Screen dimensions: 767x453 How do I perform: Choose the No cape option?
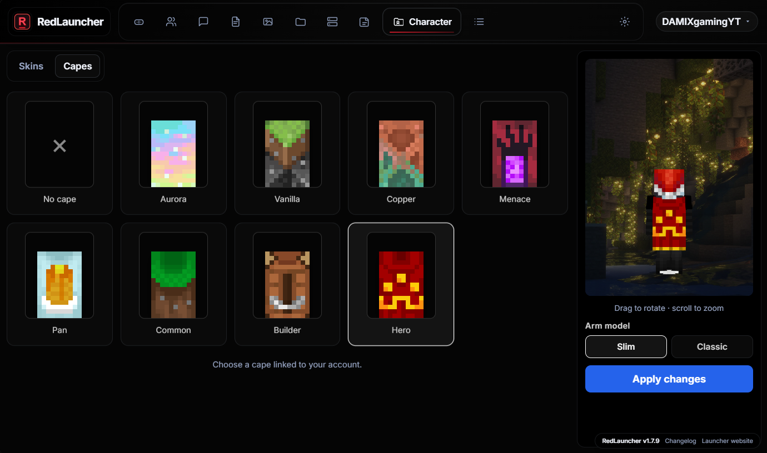point(59,153)
